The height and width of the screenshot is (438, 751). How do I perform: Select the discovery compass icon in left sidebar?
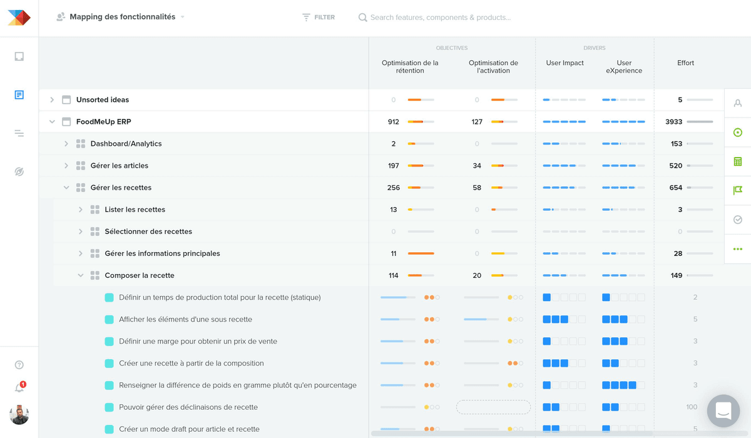(x=19, y=171)
